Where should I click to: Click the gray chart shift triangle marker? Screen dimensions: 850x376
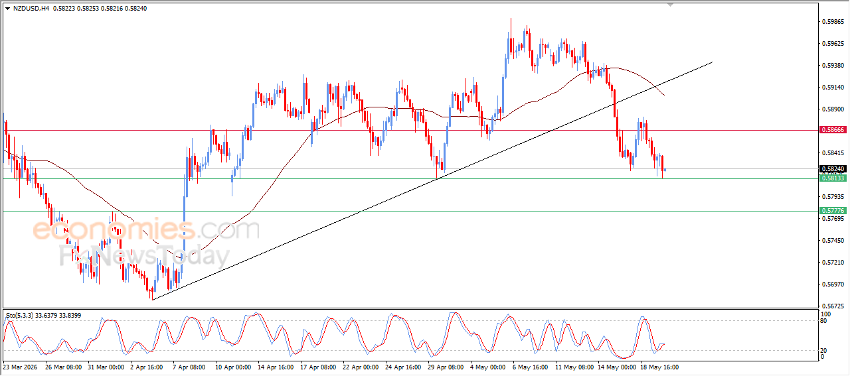(671, 5)
